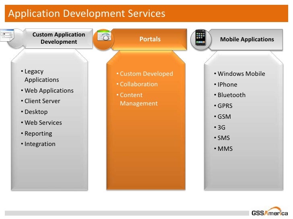Click the browser portal icon next to Portals
The height and width of the screenshot is (219, 293).
point(104,35)
